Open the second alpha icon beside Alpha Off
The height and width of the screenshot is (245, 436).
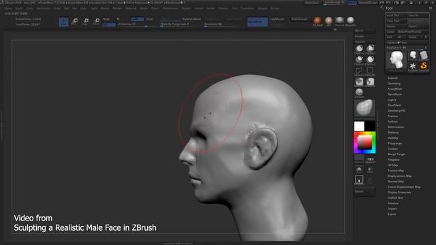tap(370, 159)
